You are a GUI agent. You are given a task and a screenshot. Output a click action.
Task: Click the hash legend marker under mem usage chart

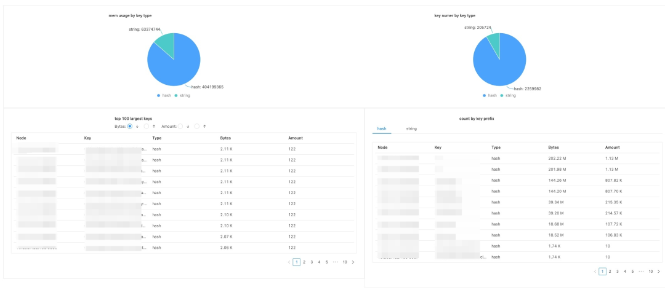click(x=158, y=95)
